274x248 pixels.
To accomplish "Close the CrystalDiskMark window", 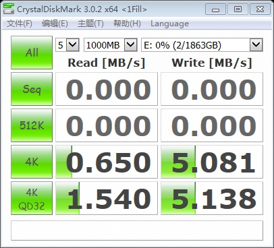I will click(x=260, y=9).
